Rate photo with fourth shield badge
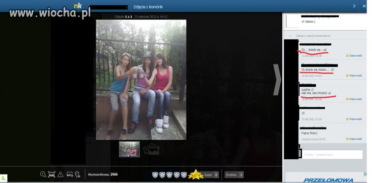This screenshot has height=183, width=372. 177,175
